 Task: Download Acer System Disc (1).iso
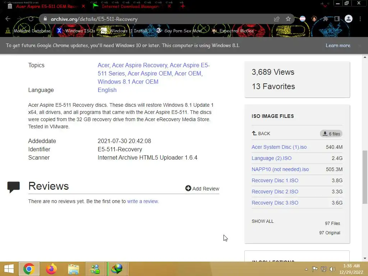coord(279,147)
